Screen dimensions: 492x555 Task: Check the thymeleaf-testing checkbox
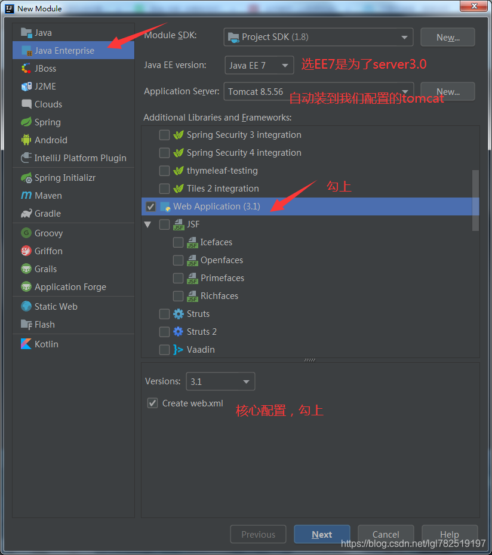pyautogui.click(x=164, y=171)
